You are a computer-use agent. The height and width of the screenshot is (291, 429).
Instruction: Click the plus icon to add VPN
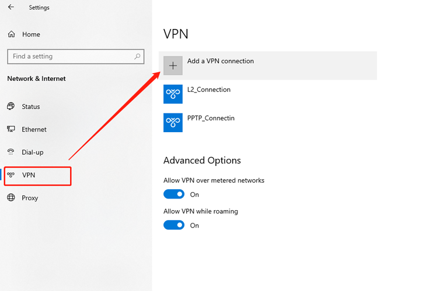click(173, 66)
